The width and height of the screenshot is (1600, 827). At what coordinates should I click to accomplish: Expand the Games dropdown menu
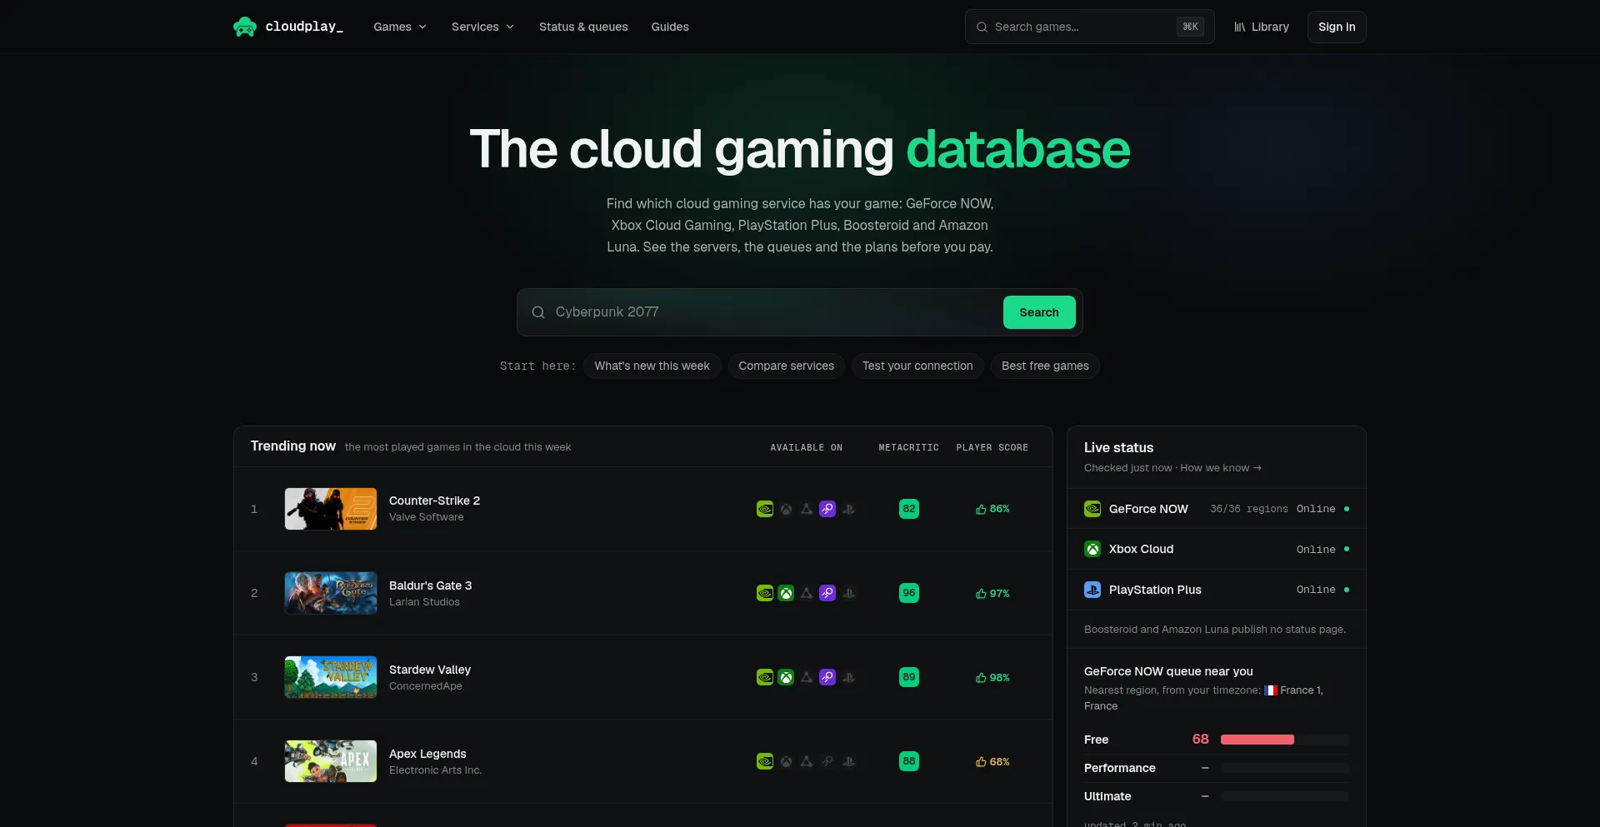coord(400,27)
